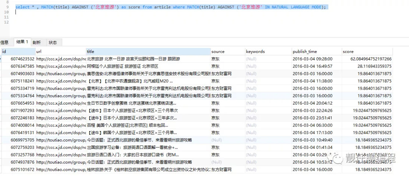Open the 状态 tab
Image resolution: width=409 pixels, height=176 pixels.
tap(53, 42)
